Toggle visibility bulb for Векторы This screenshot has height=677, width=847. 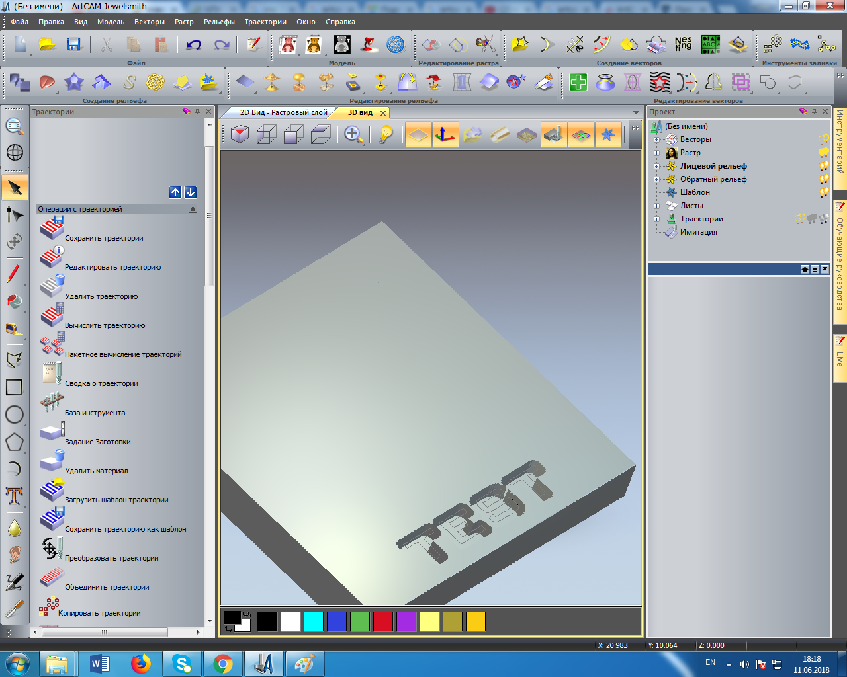tap(824, 139)
